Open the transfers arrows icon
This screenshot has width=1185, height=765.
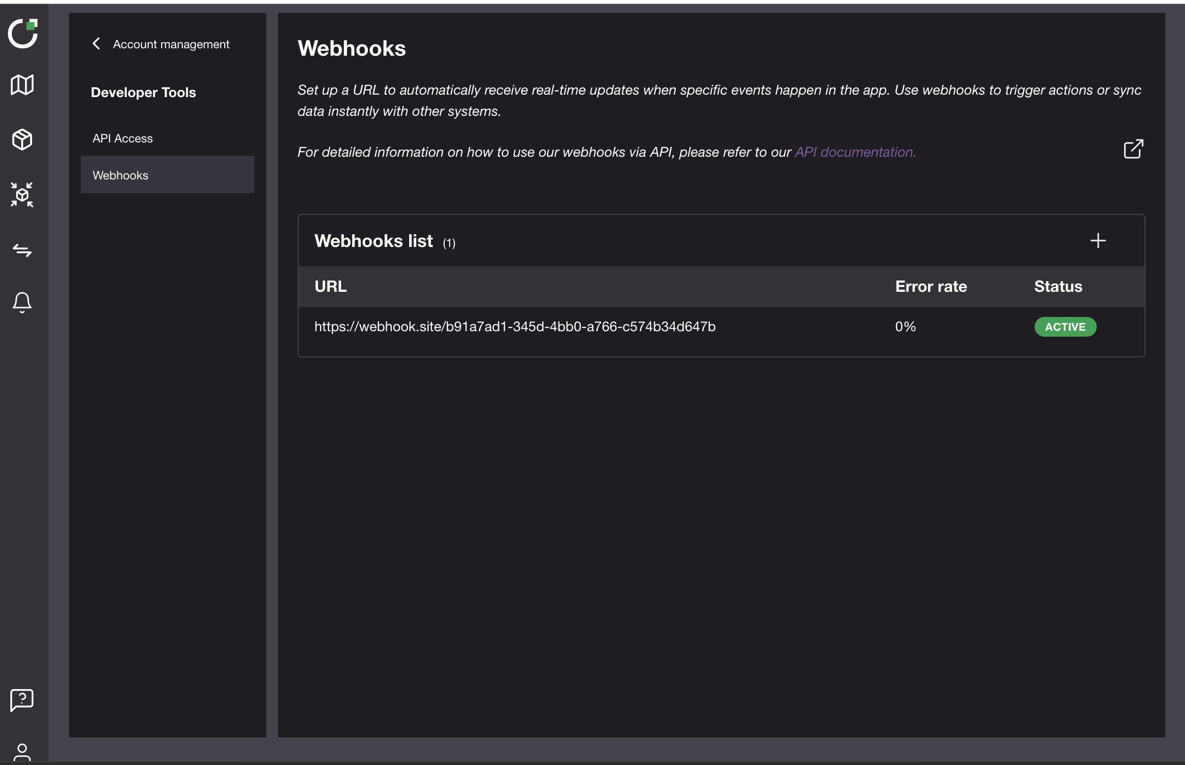(22, 250)
